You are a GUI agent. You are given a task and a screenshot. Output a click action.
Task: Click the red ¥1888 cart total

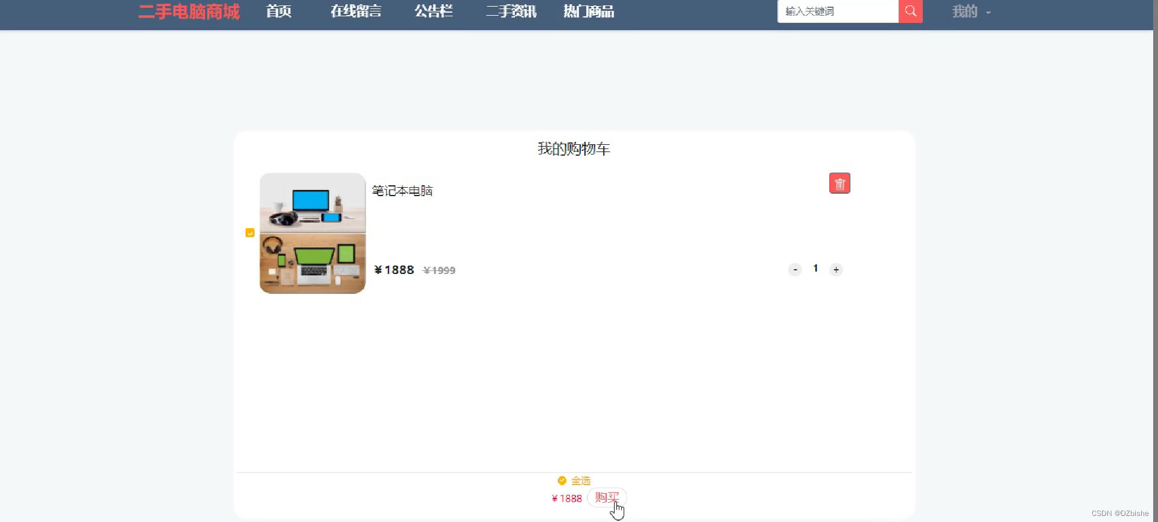(x=567, y=498)
